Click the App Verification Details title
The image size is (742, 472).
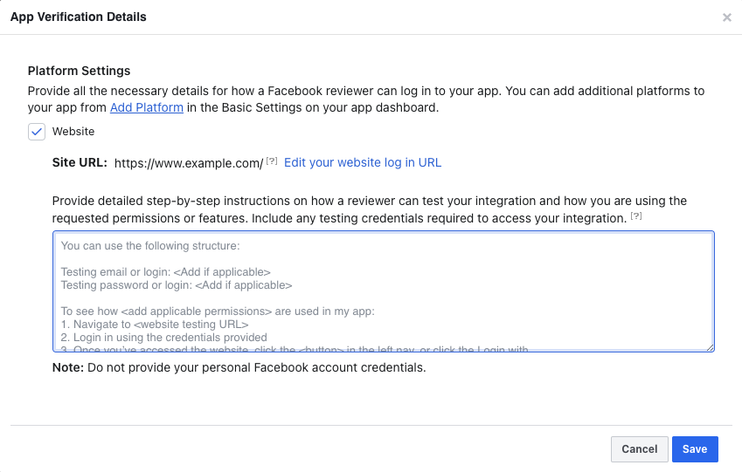79,17
